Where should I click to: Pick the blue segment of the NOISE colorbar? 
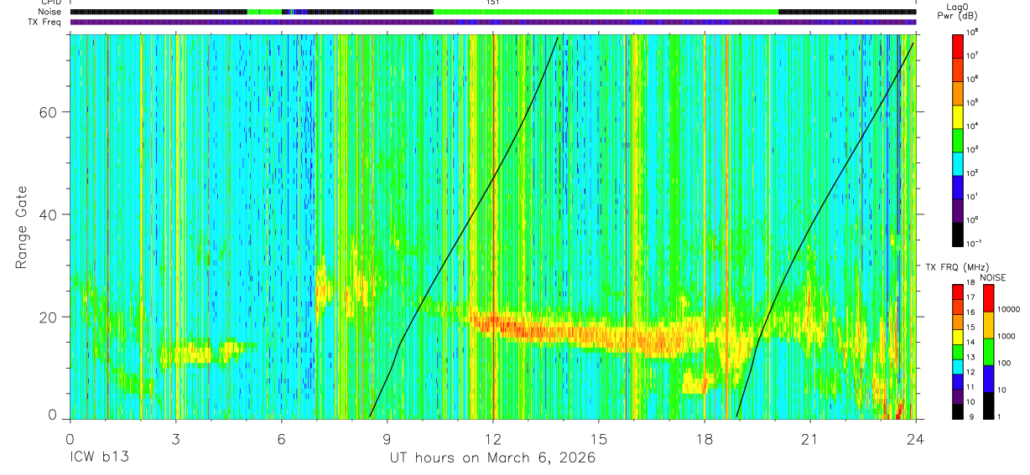pyautogui.click(x=988, y=379)
